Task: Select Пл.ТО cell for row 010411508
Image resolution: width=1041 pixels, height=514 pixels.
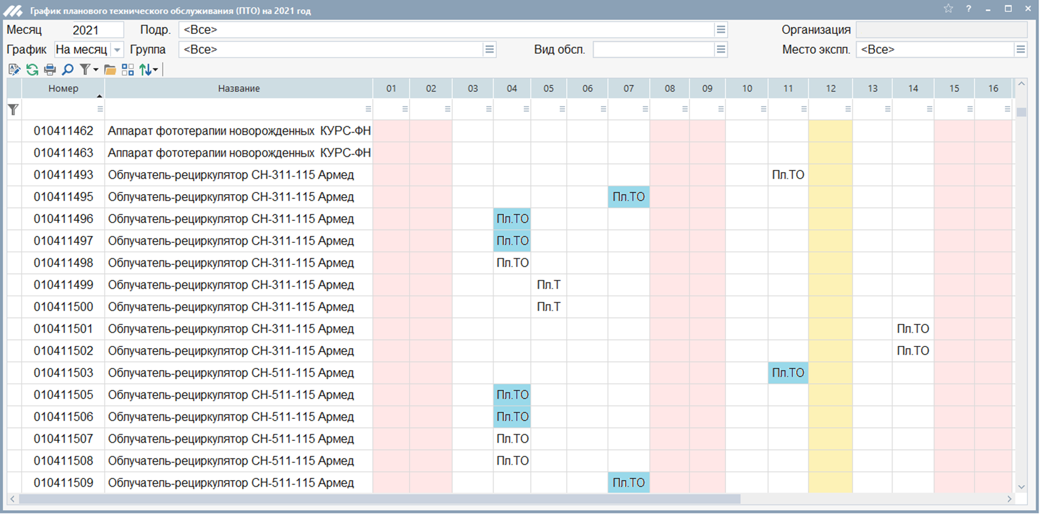Action: [x=512, y=461]
